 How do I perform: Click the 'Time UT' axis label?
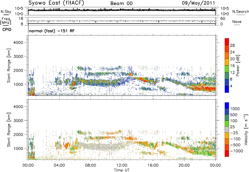point(122,170)
